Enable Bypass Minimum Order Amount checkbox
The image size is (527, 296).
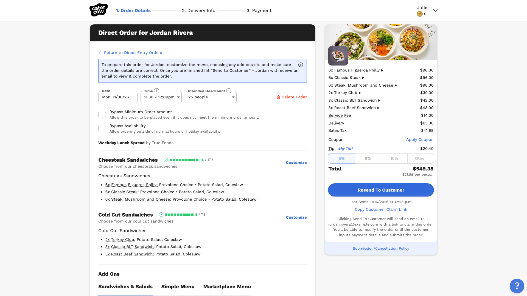click(102, 115)
